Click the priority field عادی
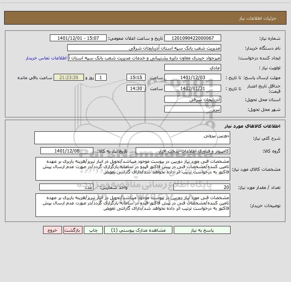291x282 pixels. tap(193, 67)
